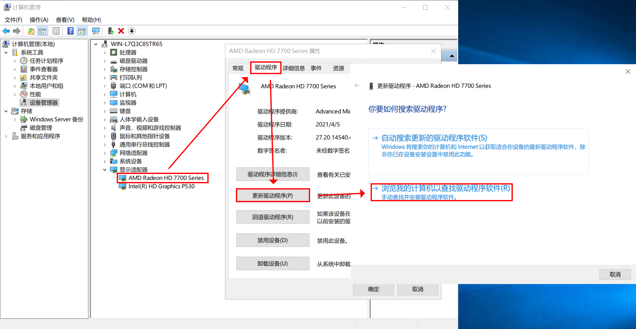636x329 pixels.
Task: Click the Windows Server 备份 icon
Action: 24,119
